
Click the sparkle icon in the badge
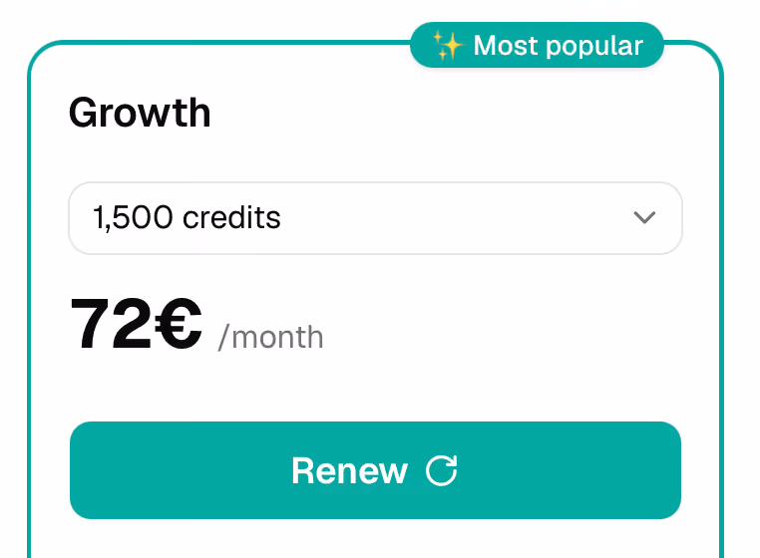pos(447,45)
